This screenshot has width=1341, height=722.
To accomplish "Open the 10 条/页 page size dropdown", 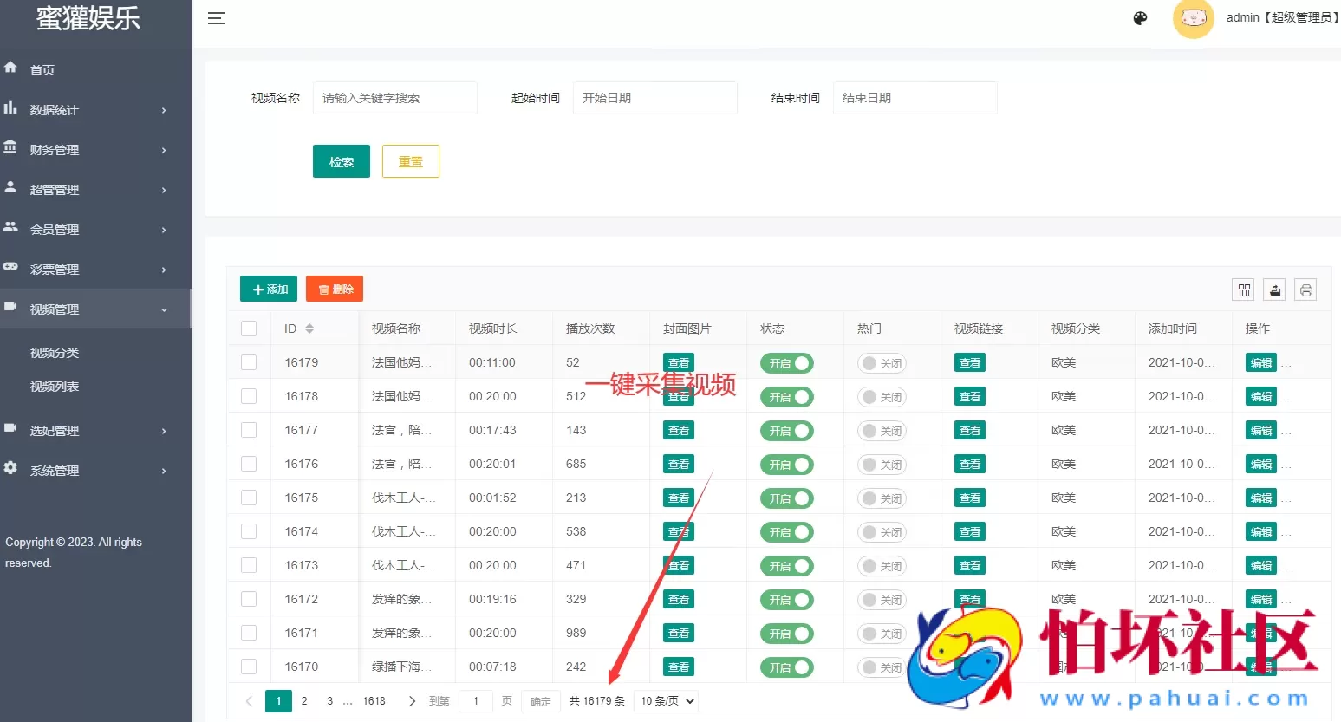I will point(666,700).
